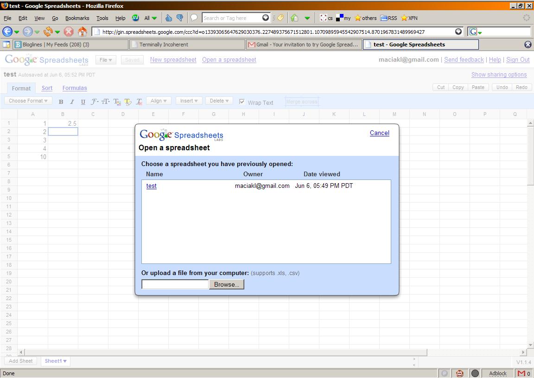The image size is (534, 378).
Task: Click the Add Sheet button
Action: tap(21, 361)
